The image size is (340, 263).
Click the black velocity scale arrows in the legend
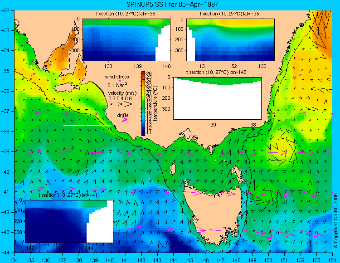pyautogui.click(x=121, y=104)
